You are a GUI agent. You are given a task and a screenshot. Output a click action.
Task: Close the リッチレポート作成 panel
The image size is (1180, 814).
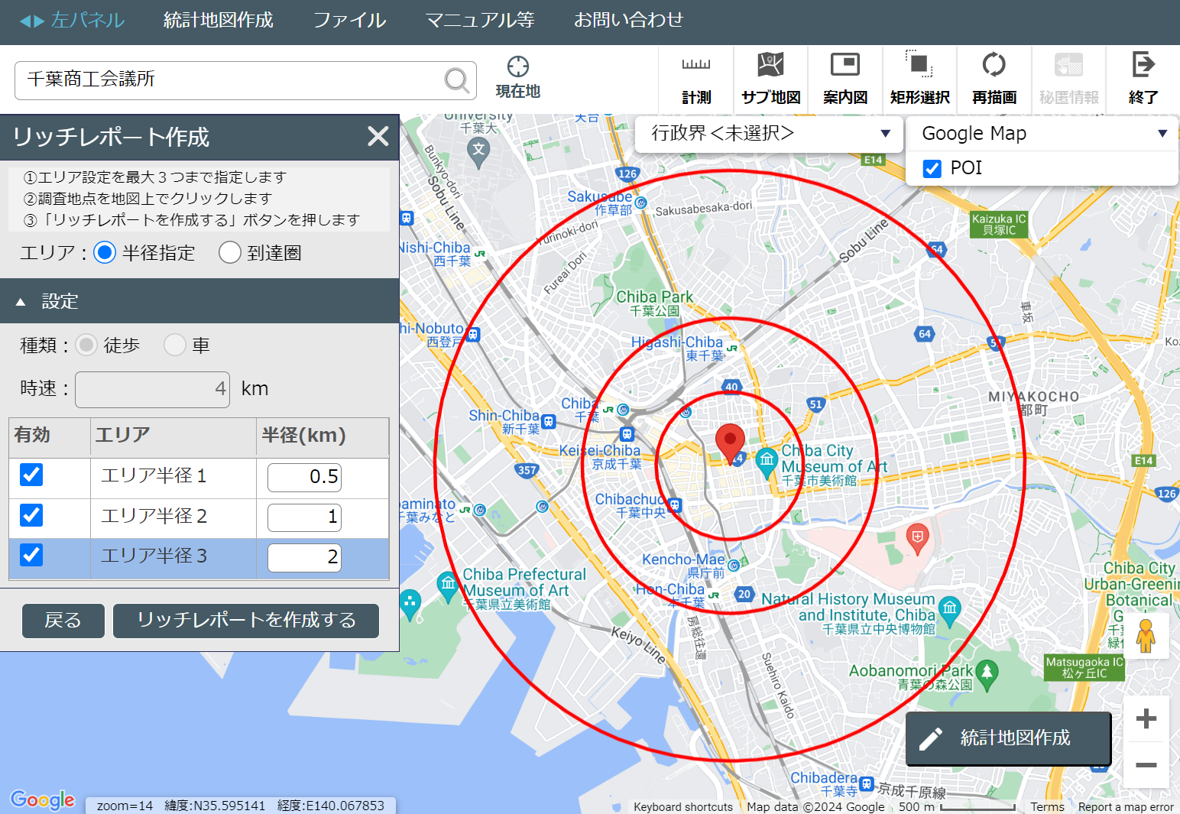[x=378, y=136]
